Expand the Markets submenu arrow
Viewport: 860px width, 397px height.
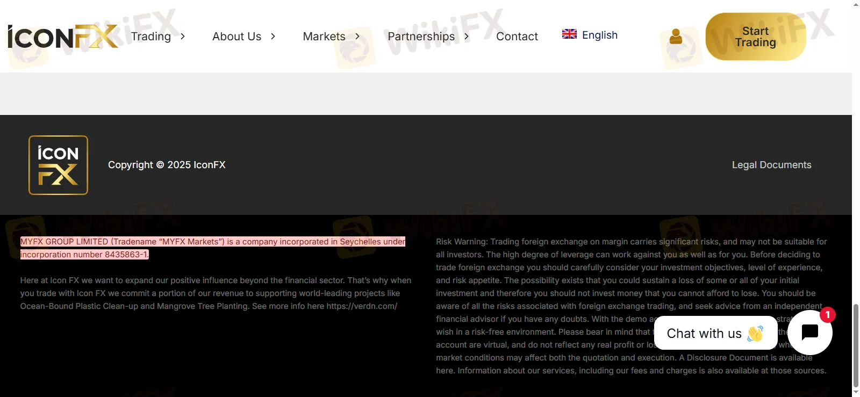(x=357, y=37)
